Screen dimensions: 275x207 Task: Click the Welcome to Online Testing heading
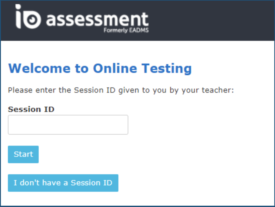100,68
